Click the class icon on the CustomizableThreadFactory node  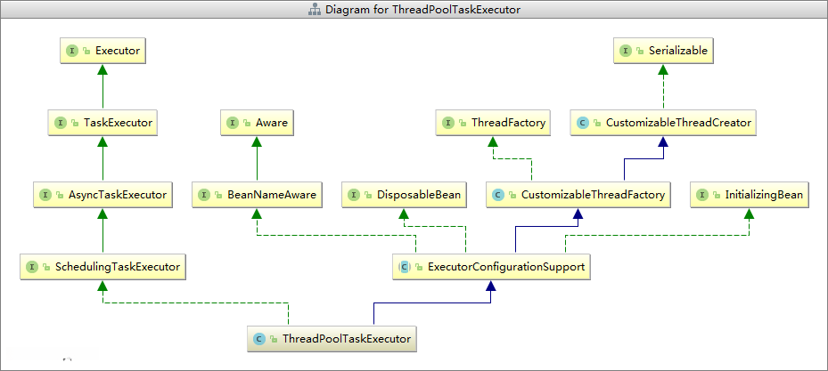point(498,195)
